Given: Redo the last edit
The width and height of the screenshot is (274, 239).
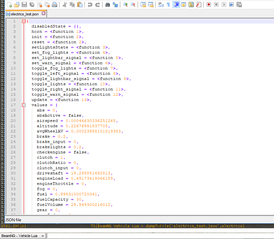Looking at the screenshot, I should [x=97, y=5].
